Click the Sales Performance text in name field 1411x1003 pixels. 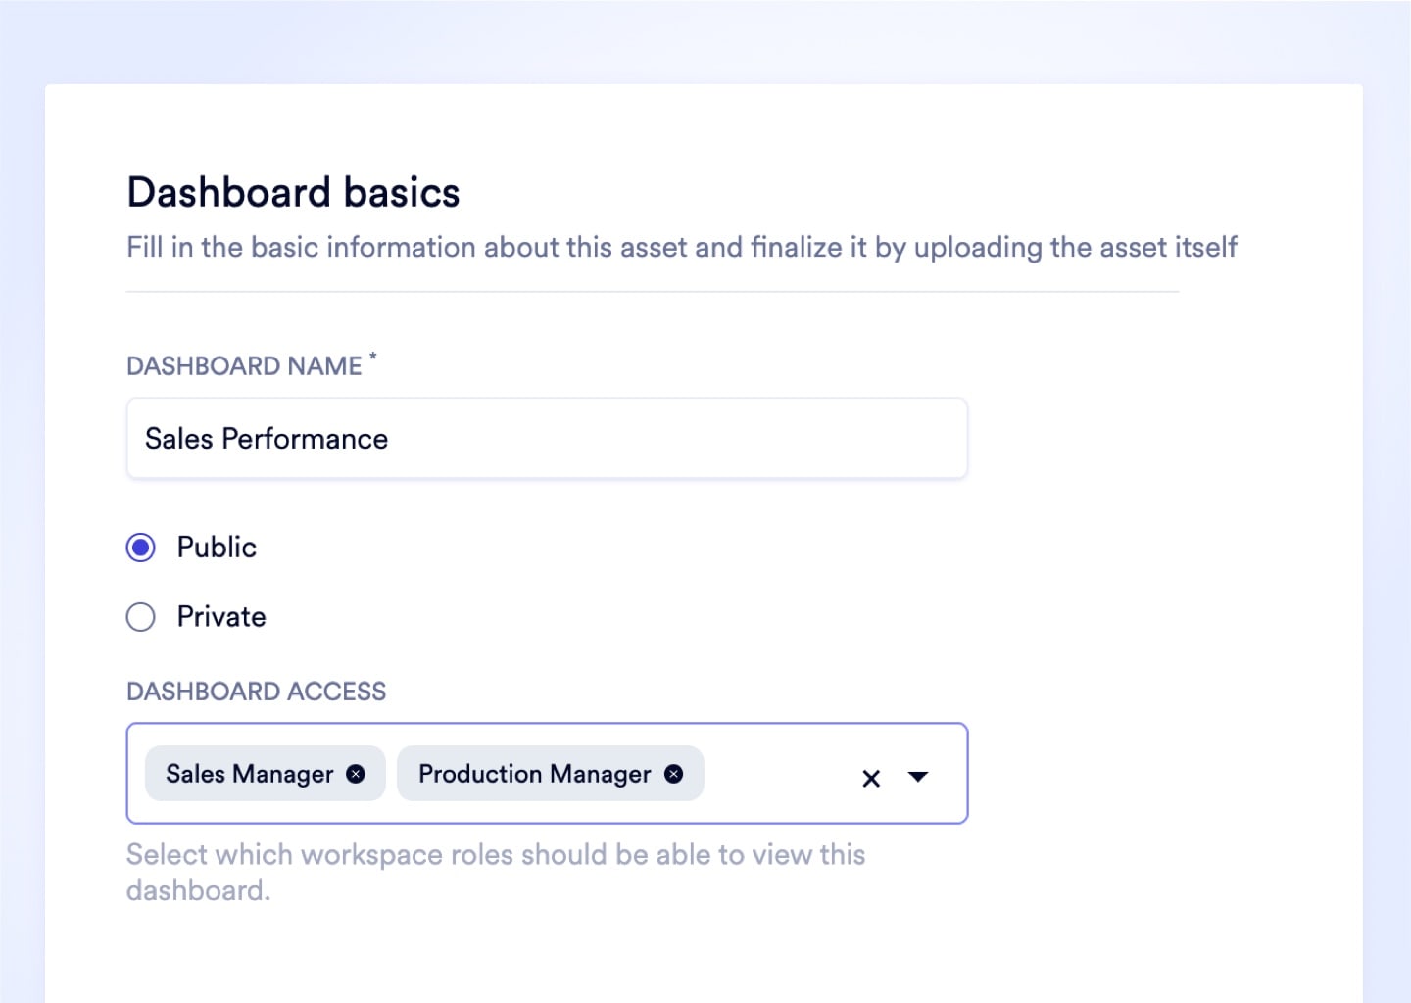point(267,439)
